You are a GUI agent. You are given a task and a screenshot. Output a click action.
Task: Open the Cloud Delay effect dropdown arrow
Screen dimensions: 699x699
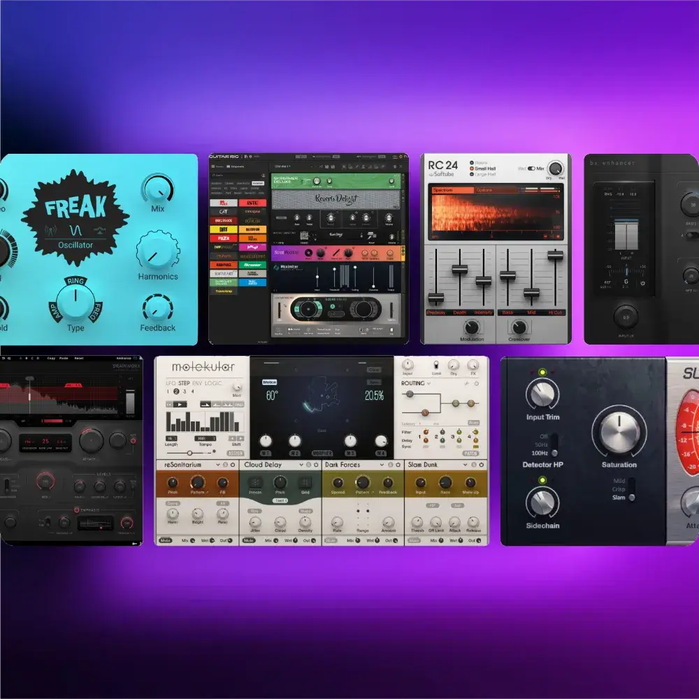coord(301,465)
